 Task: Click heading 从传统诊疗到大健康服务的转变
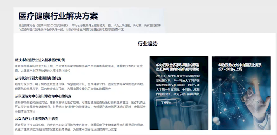[38, 78]
